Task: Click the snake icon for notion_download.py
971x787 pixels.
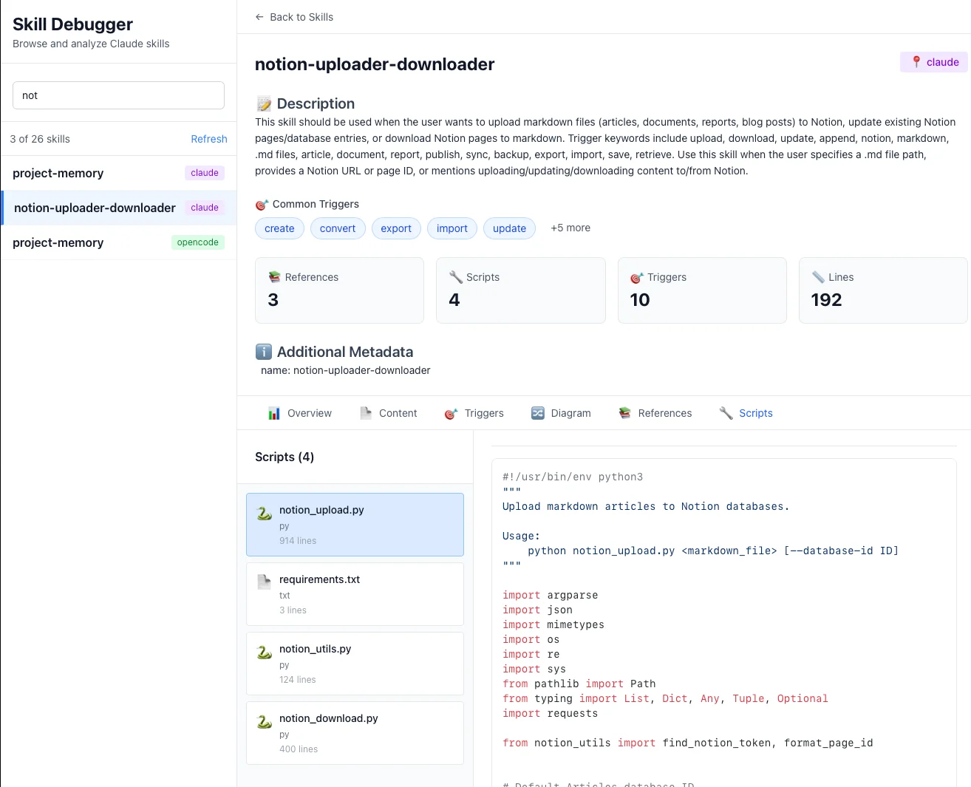Action: pos(264,721)
